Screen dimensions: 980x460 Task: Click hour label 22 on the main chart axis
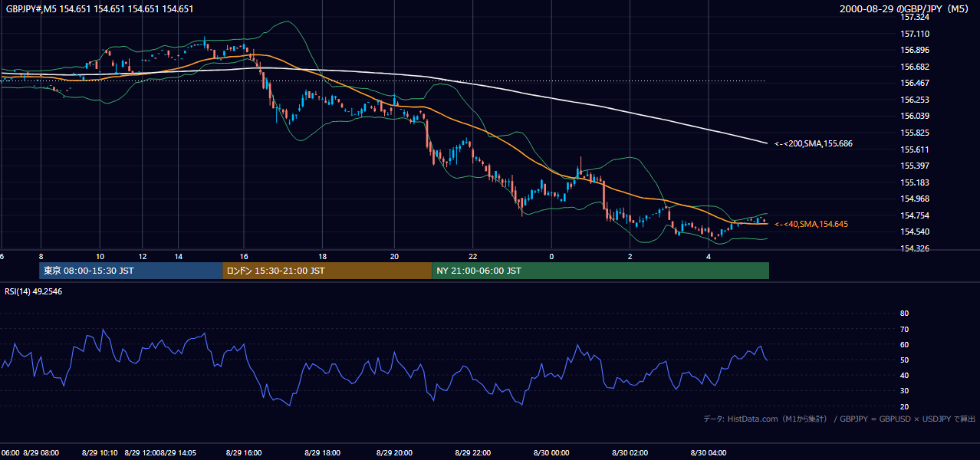(x=473, y=256)
